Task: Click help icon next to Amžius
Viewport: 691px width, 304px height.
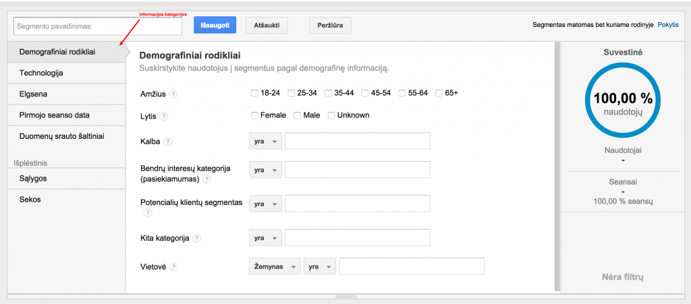Action: pyautogui.click(x=173, y=94)
